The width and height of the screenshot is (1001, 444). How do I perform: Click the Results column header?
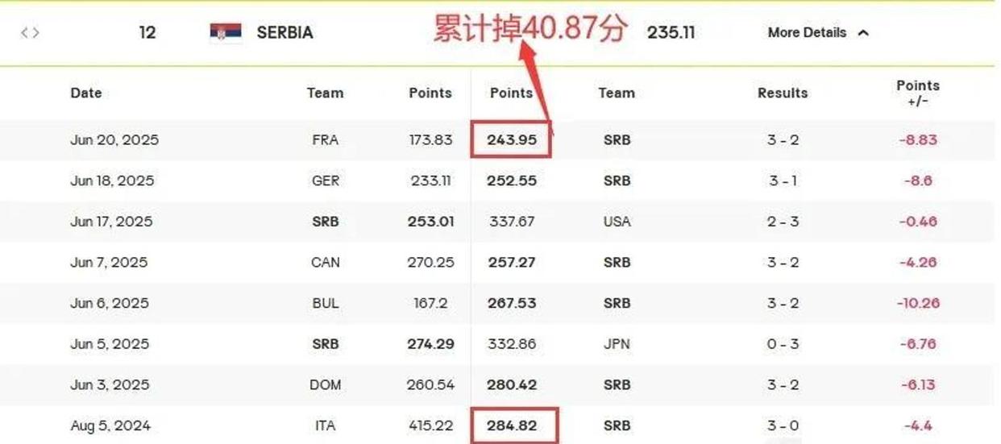point(783,93)
